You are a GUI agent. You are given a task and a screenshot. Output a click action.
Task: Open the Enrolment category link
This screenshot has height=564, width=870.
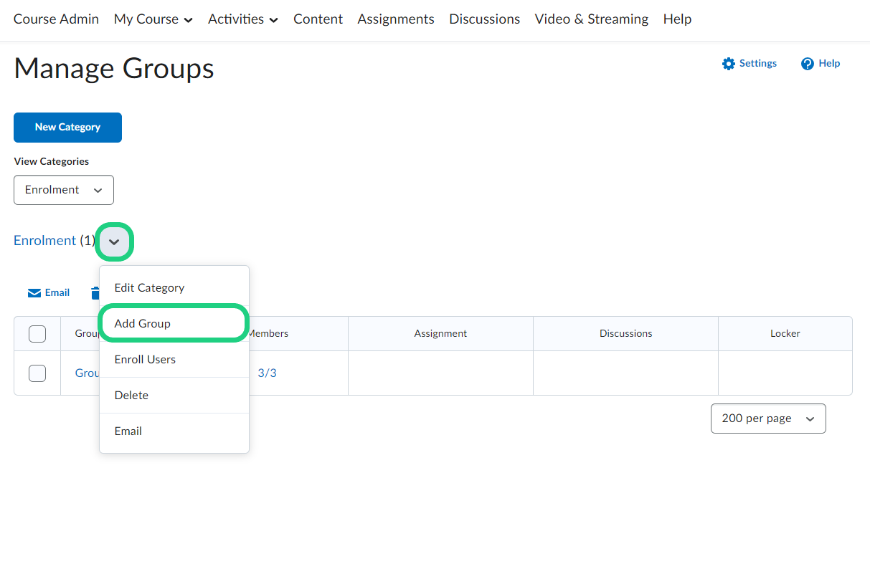pyautogui.click(x=44, y=241)
